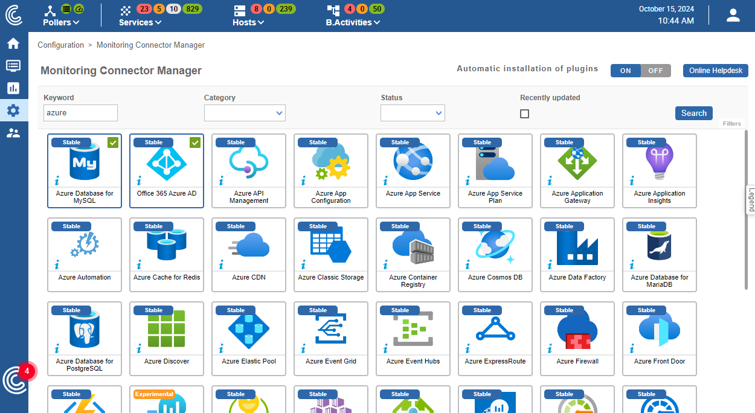Open the user profile icon
Image resolution: width=755 pixels, height=413 pixels.
pos(733,16)
